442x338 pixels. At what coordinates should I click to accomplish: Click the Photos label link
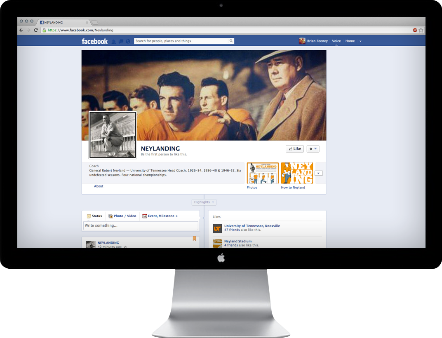[x=252, y=188]
